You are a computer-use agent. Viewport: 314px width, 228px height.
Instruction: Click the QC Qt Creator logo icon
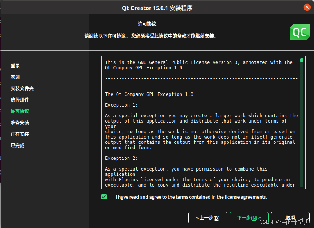click(x=299, y=32)
